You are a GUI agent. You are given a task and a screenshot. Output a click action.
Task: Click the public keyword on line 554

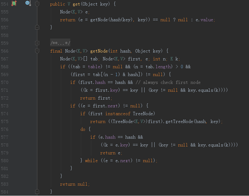click(x=57, y=4)
